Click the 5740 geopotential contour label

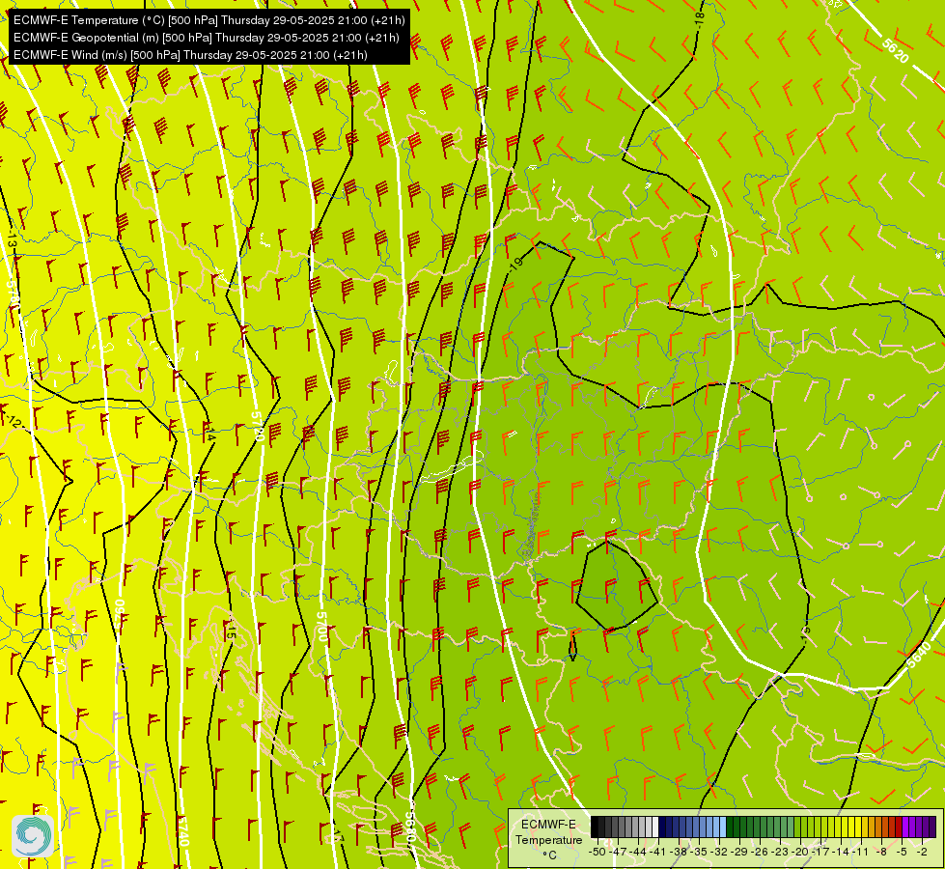click(183, 831)
